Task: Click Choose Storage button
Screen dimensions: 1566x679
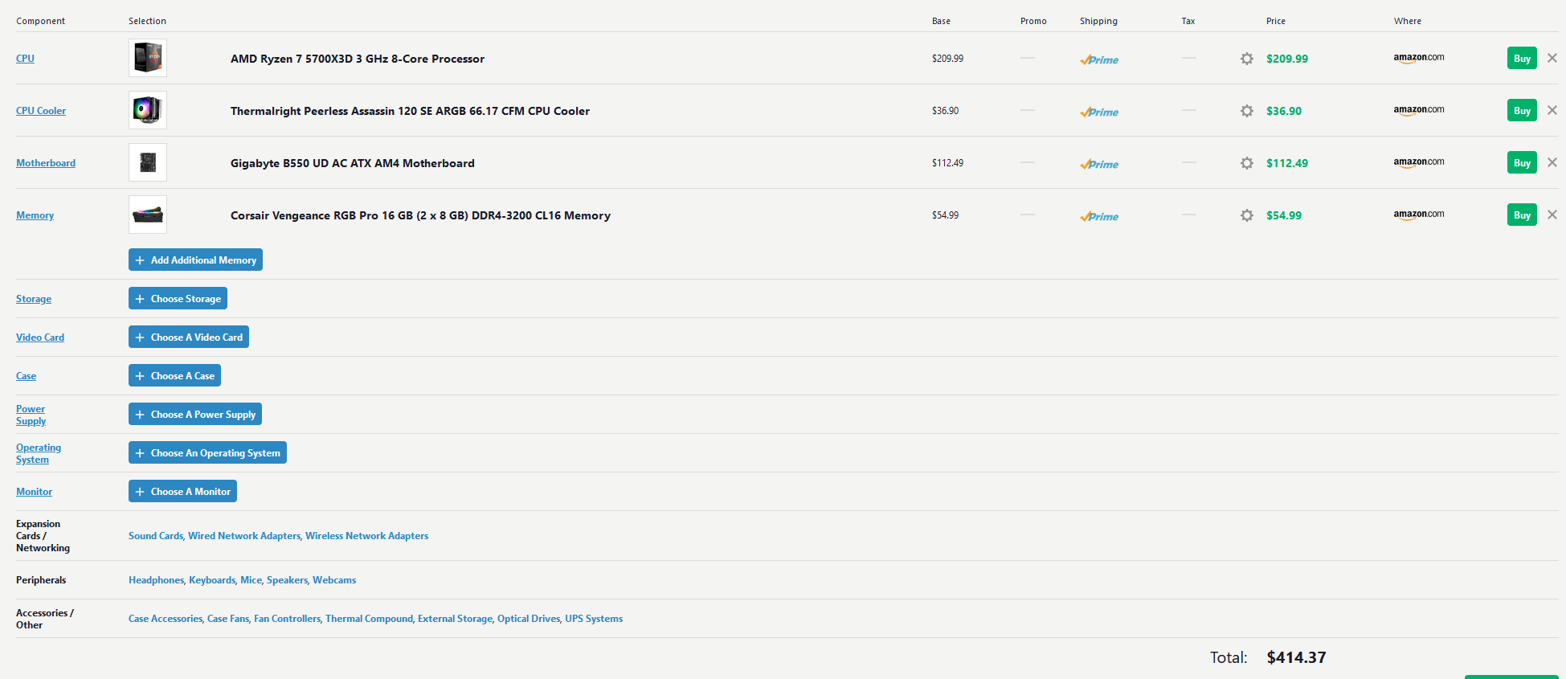Action: click(x=178, y=298)
